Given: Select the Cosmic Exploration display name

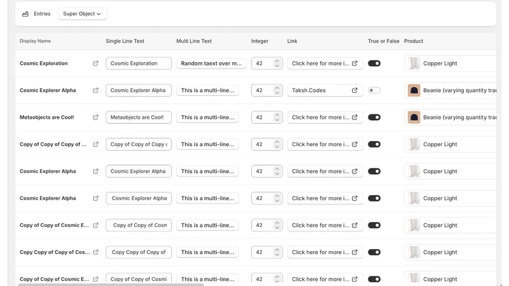Looking at the screenshot, I should click(x=43, y=64).
